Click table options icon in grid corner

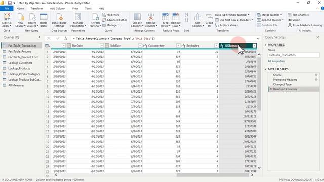click(x=47, y=45)
